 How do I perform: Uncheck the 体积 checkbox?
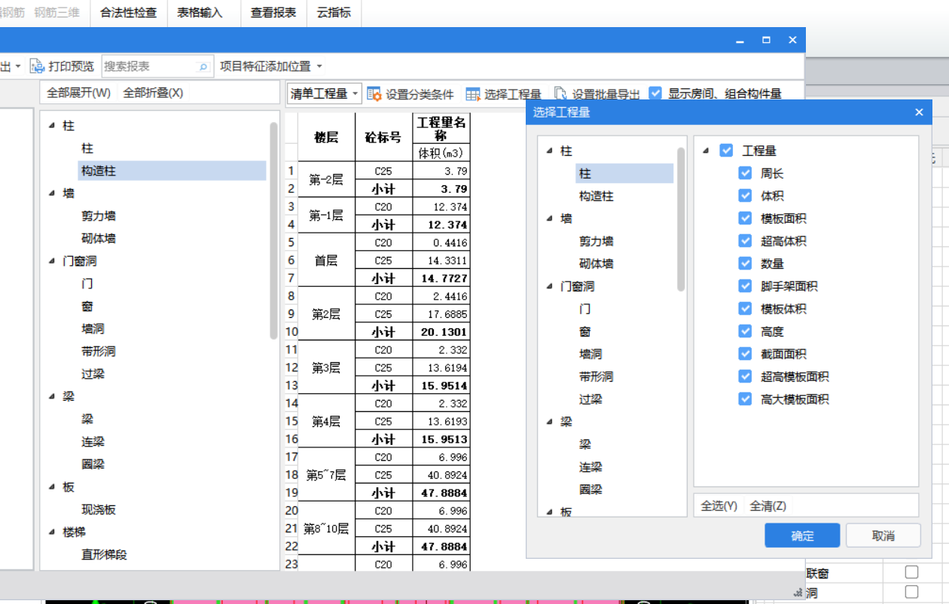click(746, 196)
